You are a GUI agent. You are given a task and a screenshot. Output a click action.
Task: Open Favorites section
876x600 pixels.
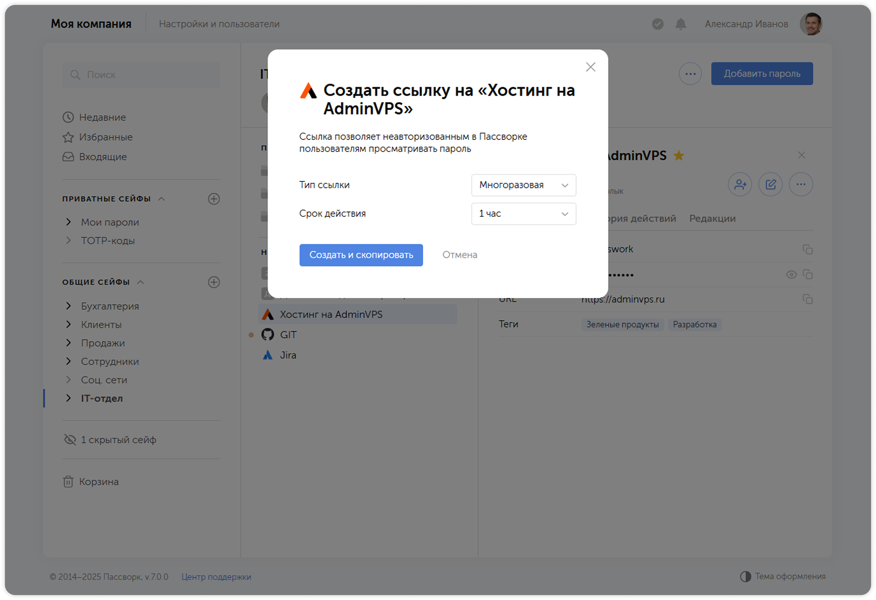coord(97,137)
